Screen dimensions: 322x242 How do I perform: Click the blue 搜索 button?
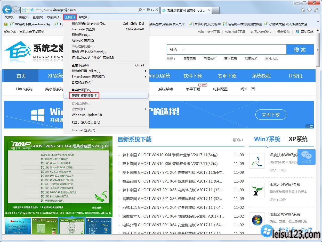point(300,49)
